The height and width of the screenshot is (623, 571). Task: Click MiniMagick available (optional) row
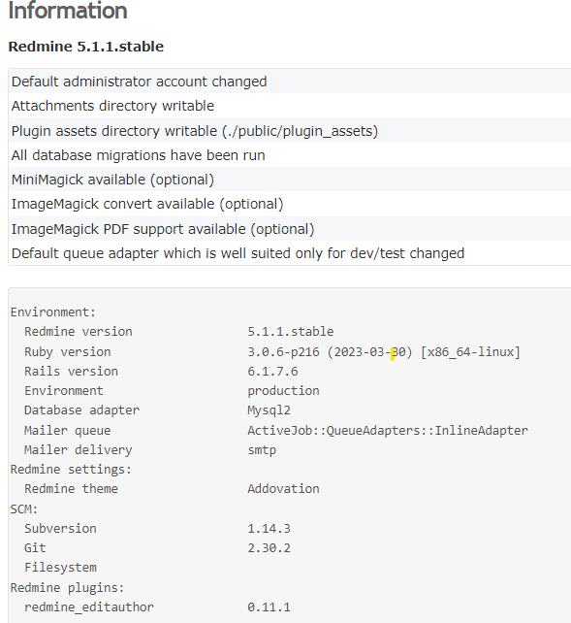click(x=290, y=180)
